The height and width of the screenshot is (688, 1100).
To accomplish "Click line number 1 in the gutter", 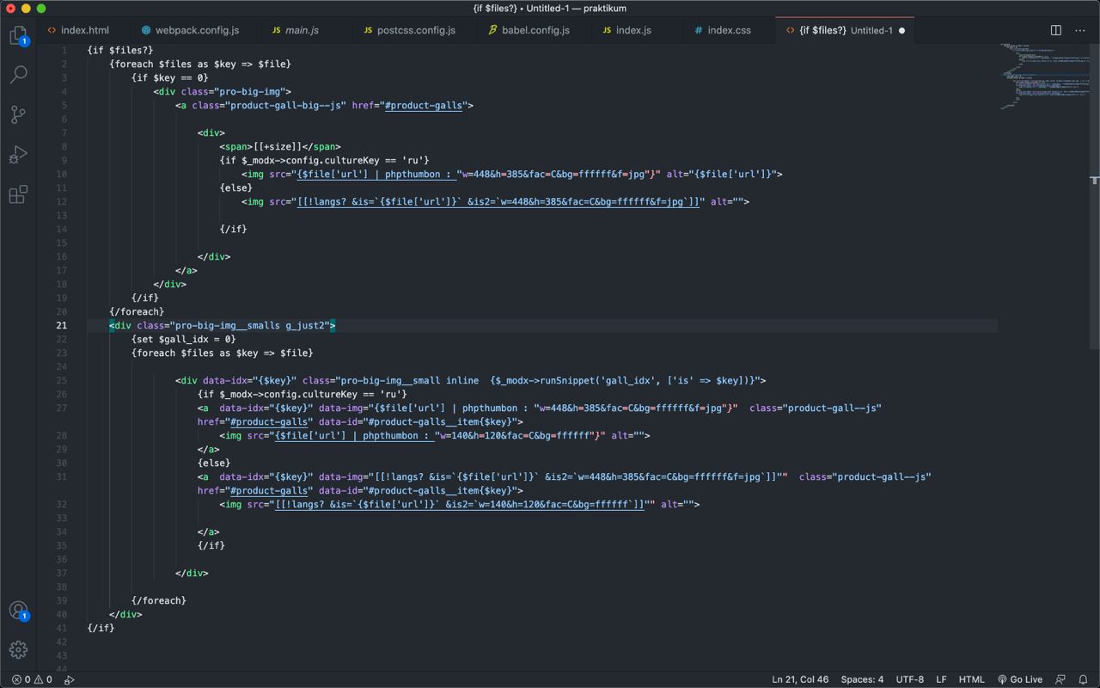I will pyautogui.click(x=64, y=50).
